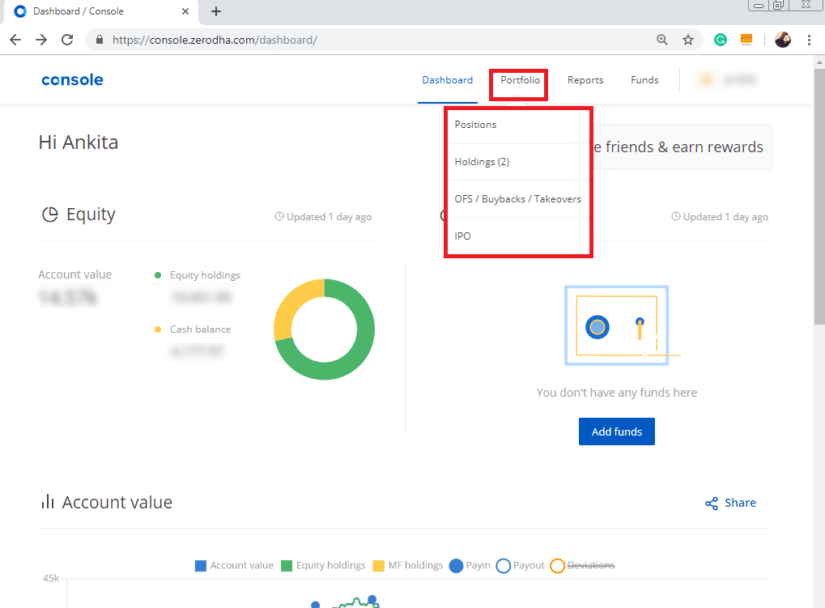This screenshot has height=608, width=825.
Task: Click the padlock site info icon
Action: click(100, 40)
